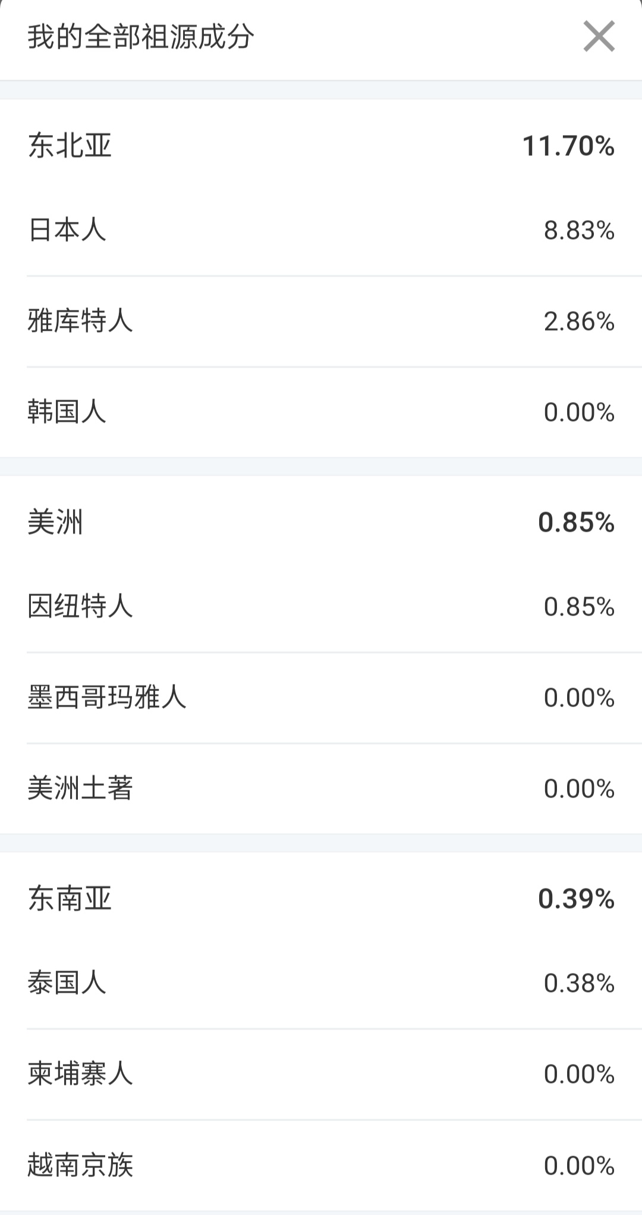Tap the bold 0.85% value for 美洲
Screen dimensions: 642x1215
576,522
